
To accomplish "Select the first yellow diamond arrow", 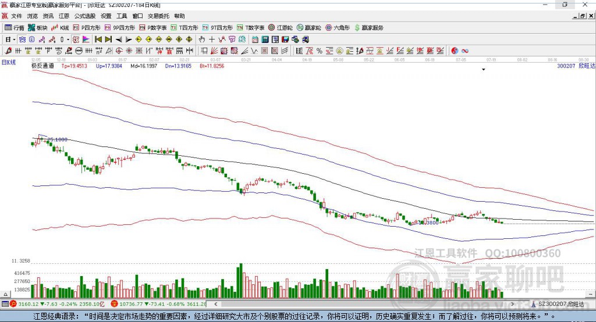I will (x=139, y=40).
